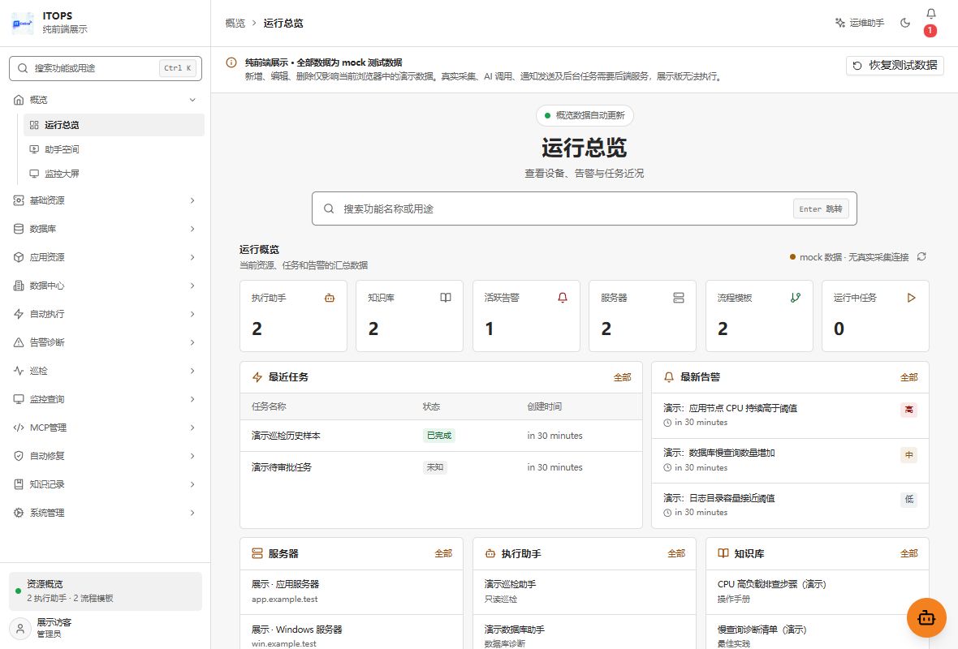This screenshot has width=958, height=649.
Task: Open the 知识库 stat card book icon
Action: click(446, 298)
